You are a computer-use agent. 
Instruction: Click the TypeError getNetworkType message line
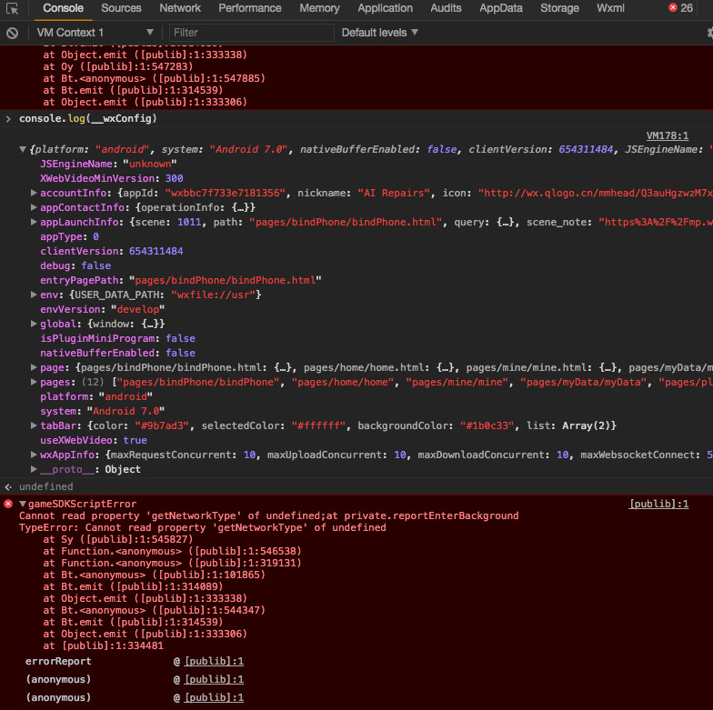tap(202, 527)
